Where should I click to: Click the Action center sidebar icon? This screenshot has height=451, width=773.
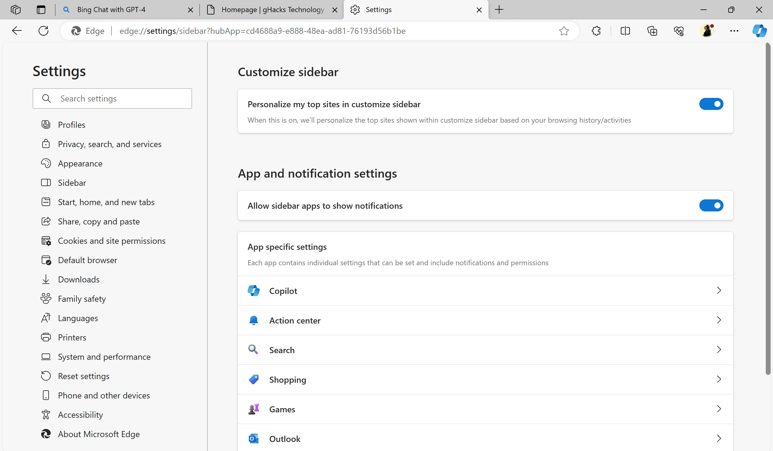tap(253, 320)
